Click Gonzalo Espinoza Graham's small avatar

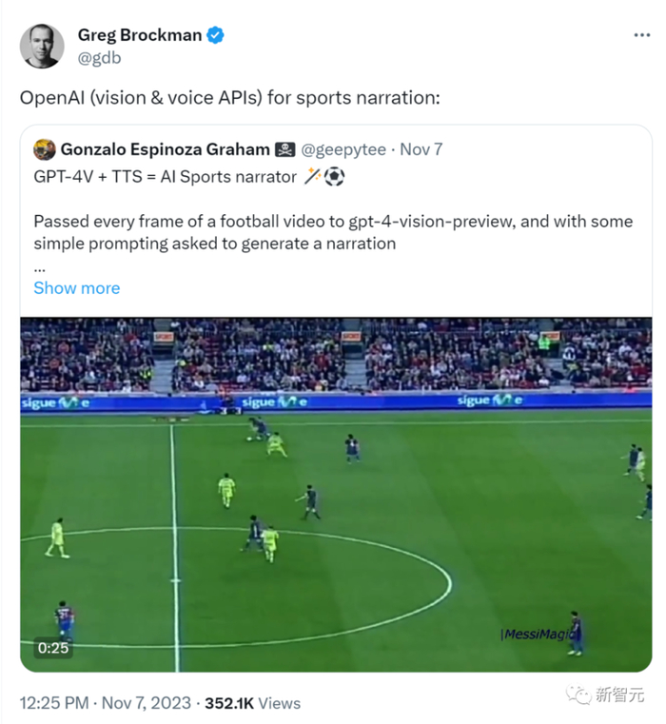[x=44, y=149]
